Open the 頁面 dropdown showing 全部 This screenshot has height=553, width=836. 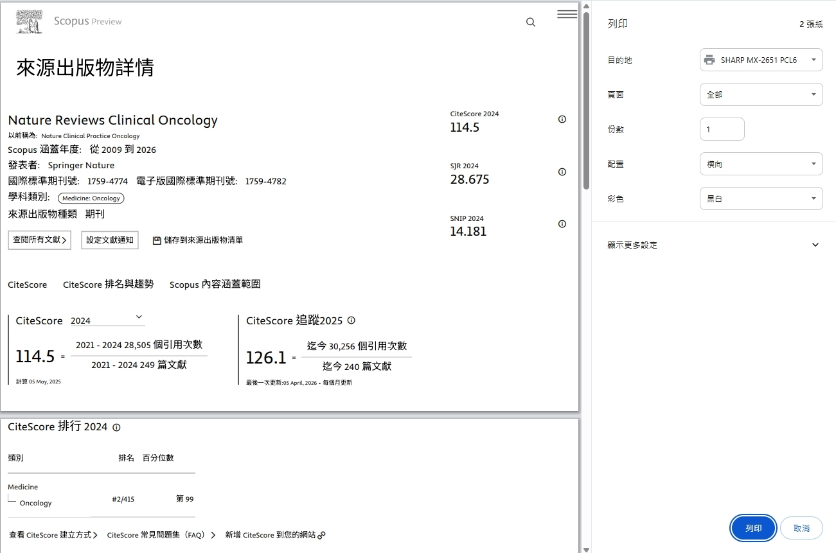[x=761, y=94]
